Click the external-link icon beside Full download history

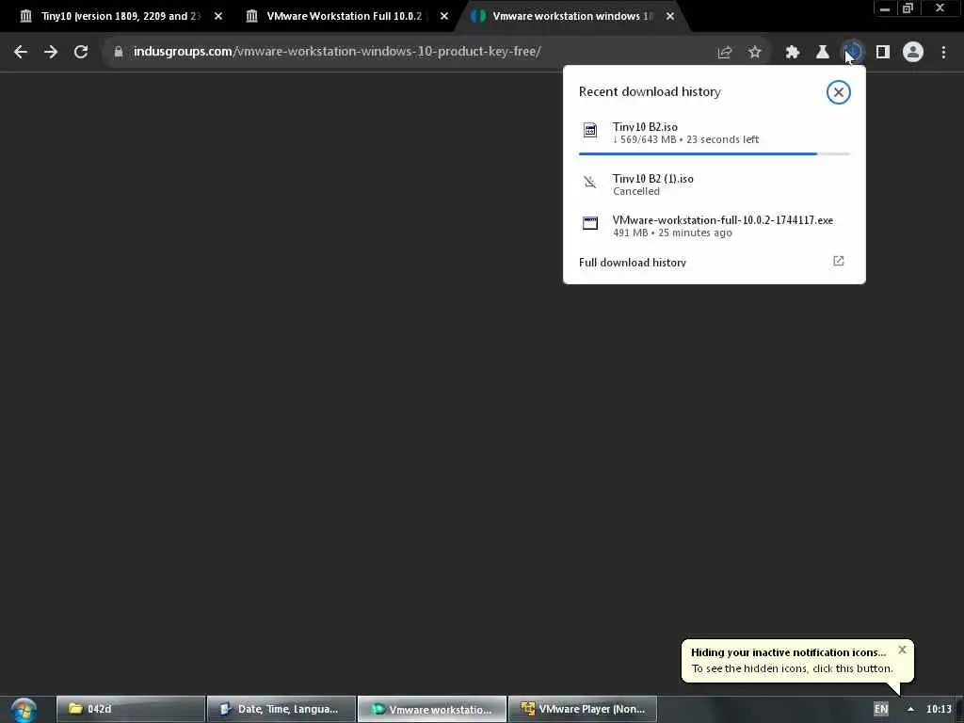(x=839, y=262)
